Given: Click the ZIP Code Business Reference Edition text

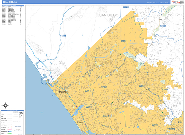Looking at the screenshot, I should pos(154,3).
